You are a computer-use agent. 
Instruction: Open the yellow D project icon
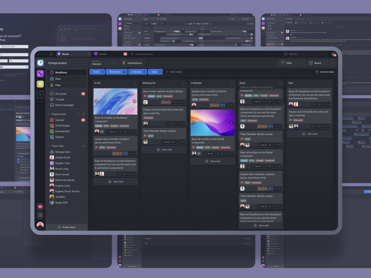click(x=40, y=84)
